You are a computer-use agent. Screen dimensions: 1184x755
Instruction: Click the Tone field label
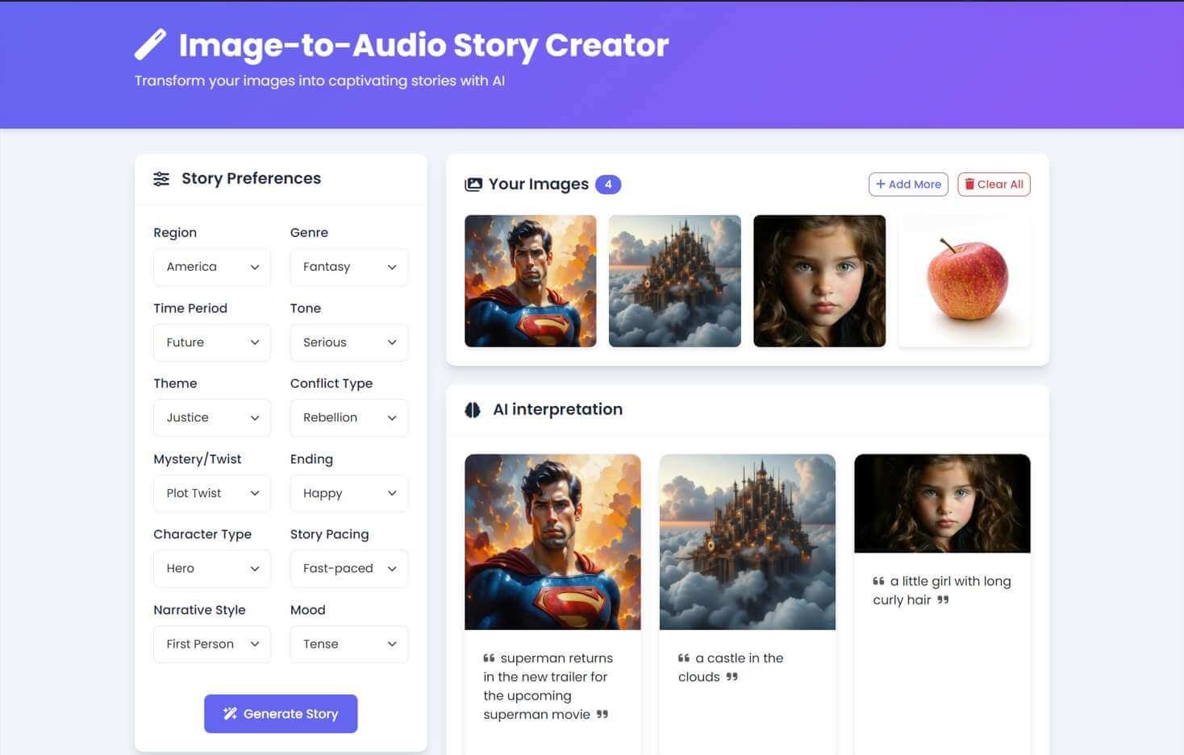click(306, 309)
